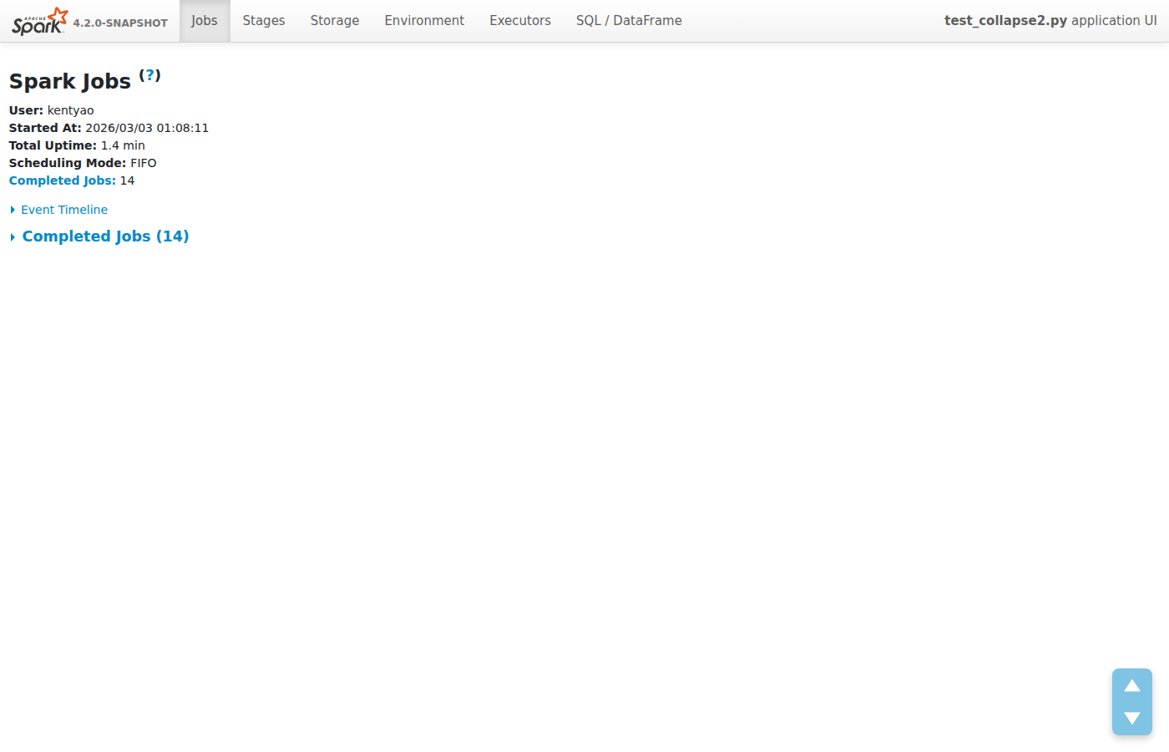Expand the Event Timeline section

[58, 210]
